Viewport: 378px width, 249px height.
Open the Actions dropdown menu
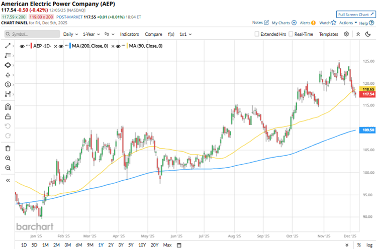[347, 23]
